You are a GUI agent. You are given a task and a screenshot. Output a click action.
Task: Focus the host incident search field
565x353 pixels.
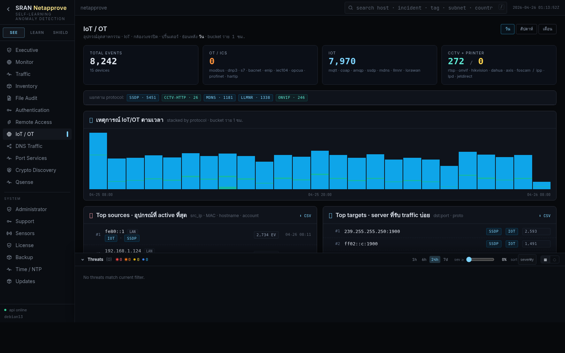click(x=424, y=8)
